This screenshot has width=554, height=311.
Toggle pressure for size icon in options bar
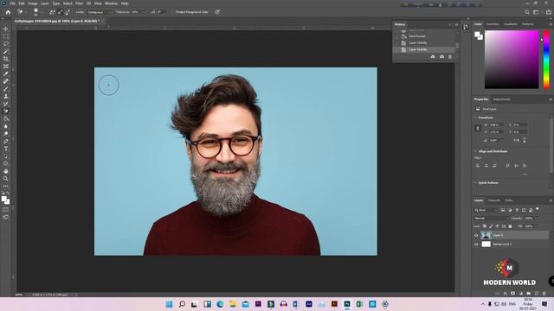(x=217, y=12)
